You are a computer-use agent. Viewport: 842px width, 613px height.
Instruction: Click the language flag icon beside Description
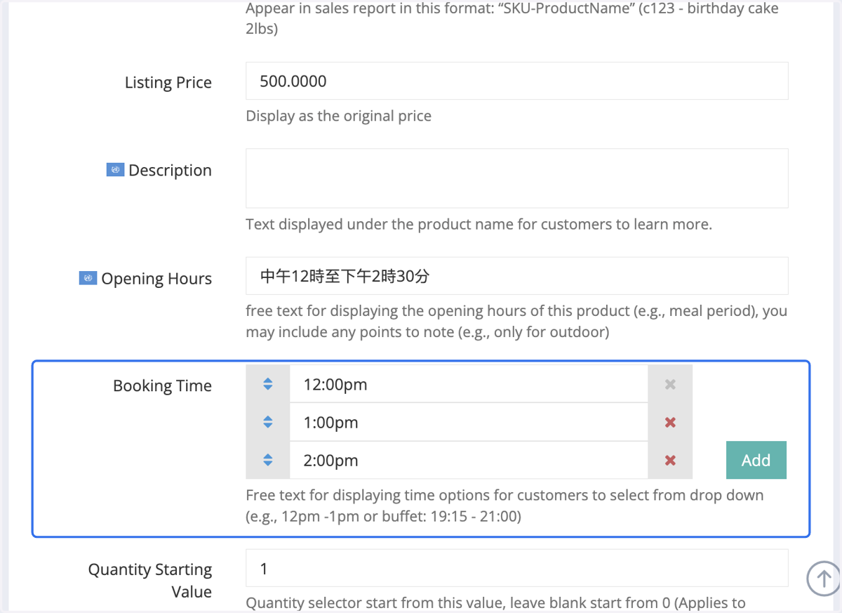pyautogui.click(x=115, y=170)
